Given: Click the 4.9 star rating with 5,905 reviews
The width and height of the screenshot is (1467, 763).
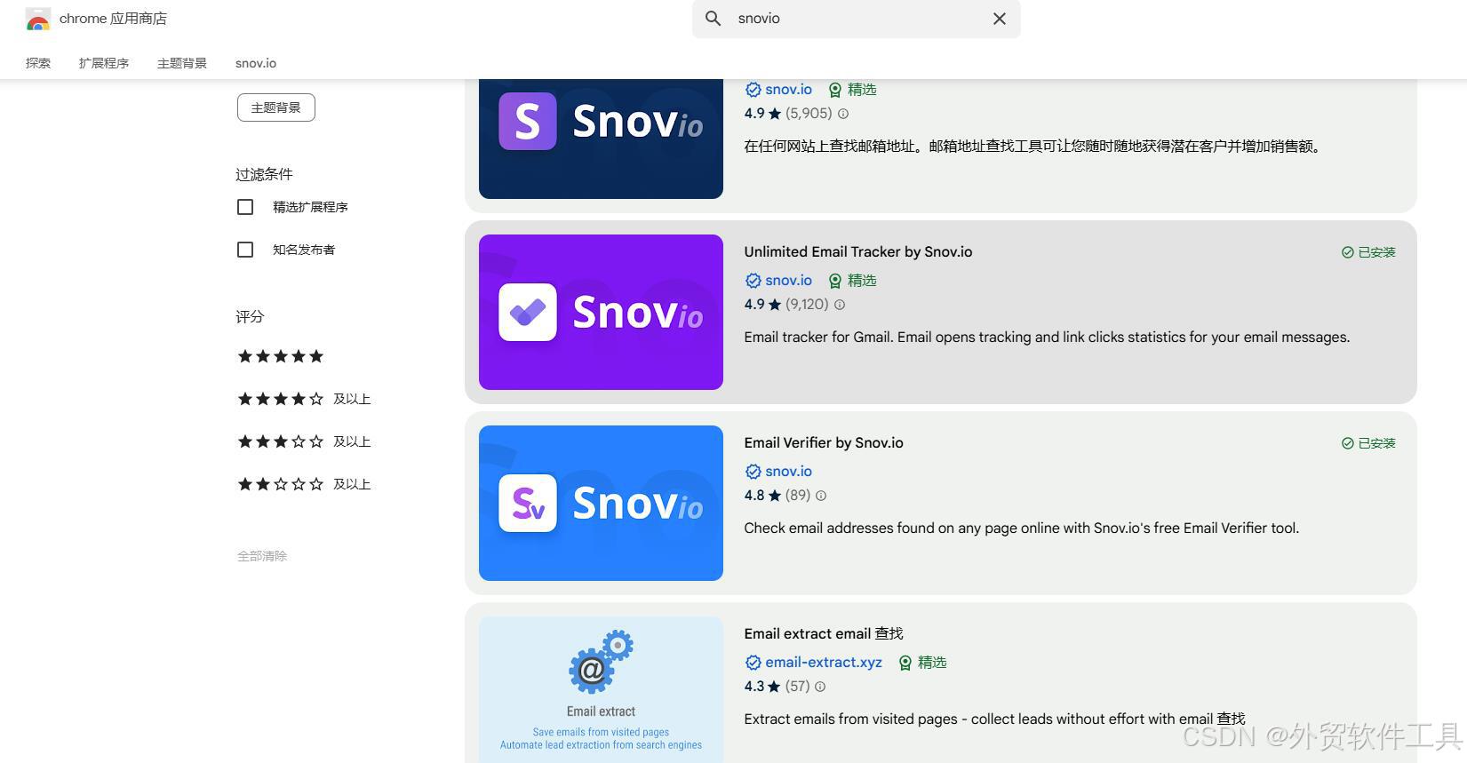Looking at the screenshot, I should [788, 114].
